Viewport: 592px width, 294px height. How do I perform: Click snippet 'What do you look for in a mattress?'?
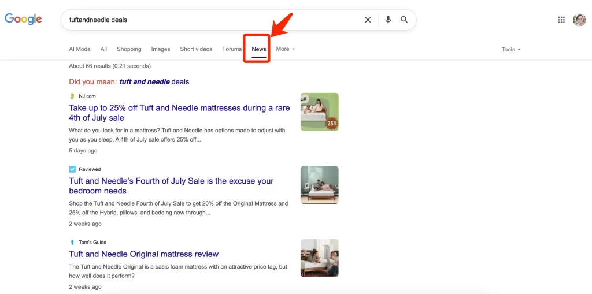177,135
